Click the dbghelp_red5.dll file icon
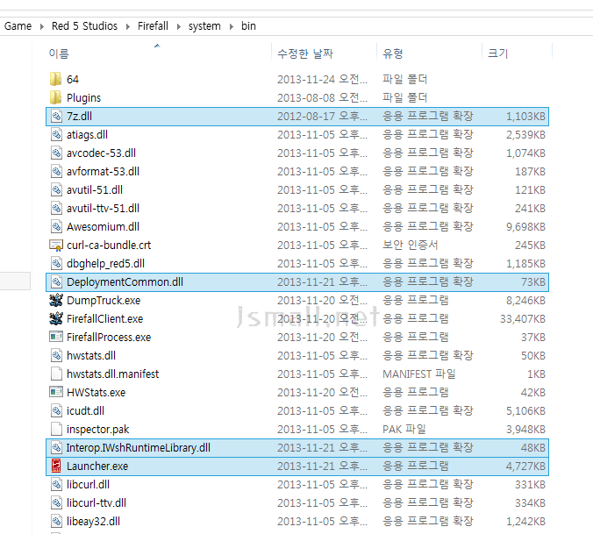The image size is (593, 534). coord(56,263)
